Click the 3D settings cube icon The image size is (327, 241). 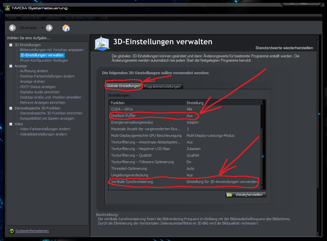tap(102, 43)
